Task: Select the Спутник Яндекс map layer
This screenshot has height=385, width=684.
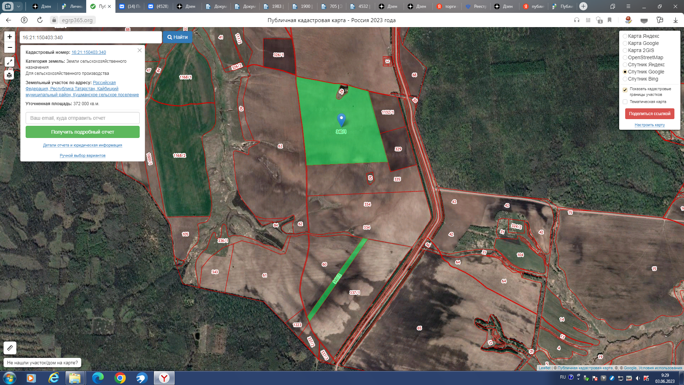Action: (625, 65)
